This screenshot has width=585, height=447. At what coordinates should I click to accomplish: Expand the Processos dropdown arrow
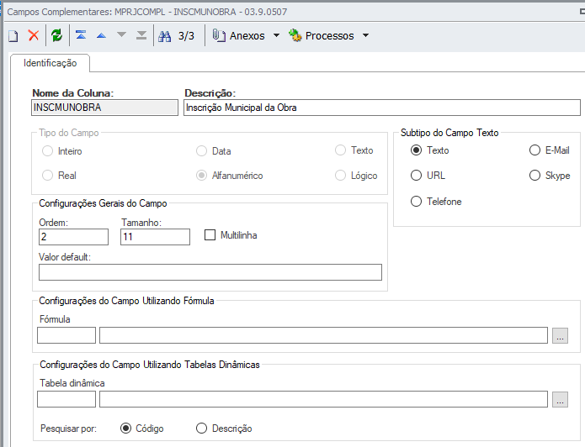[x=365, y=36]
